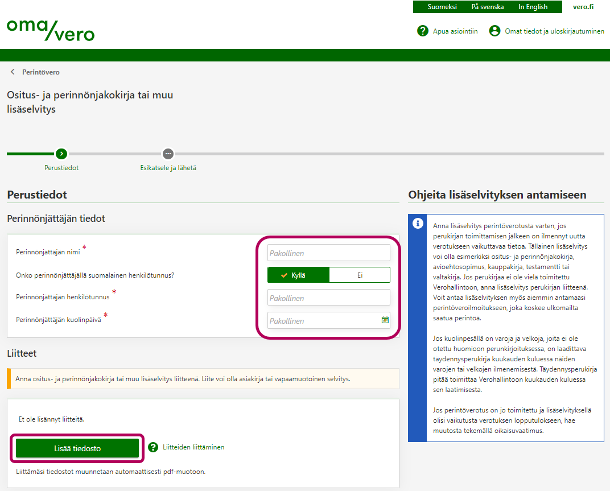Open the Liitteiden liittäminen help link
610x491 pixels.
coord(193,447)
